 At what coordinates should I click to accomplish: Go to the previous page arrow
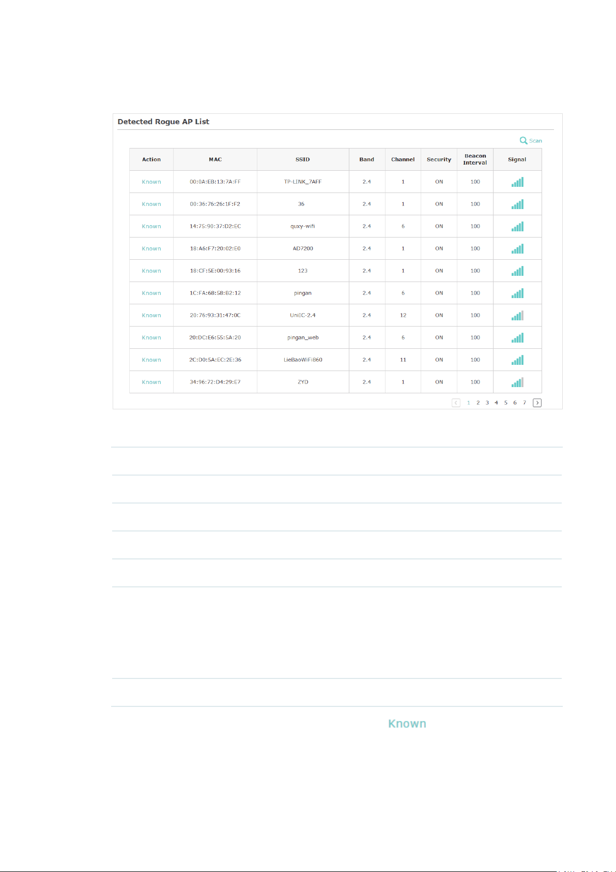(x=456, y=403)
